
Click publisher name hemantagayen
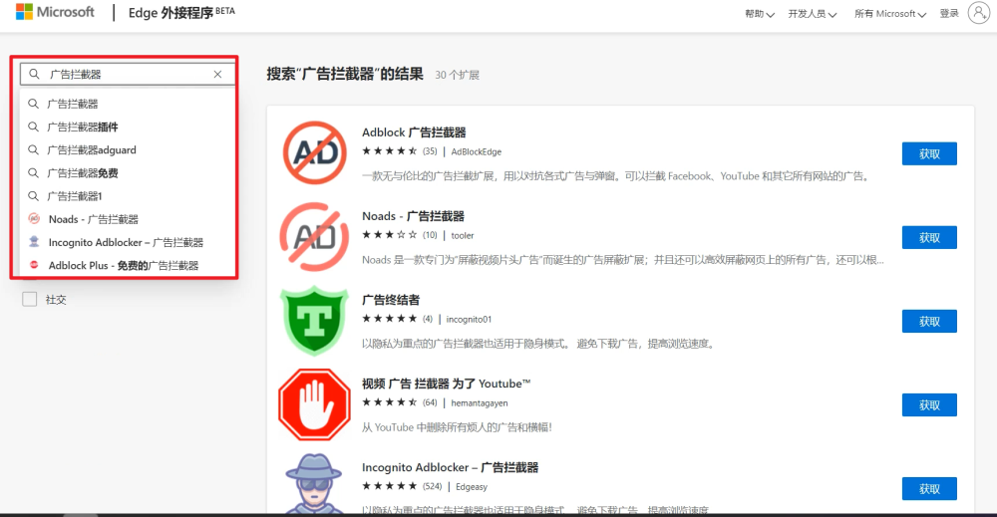(480, 403)
